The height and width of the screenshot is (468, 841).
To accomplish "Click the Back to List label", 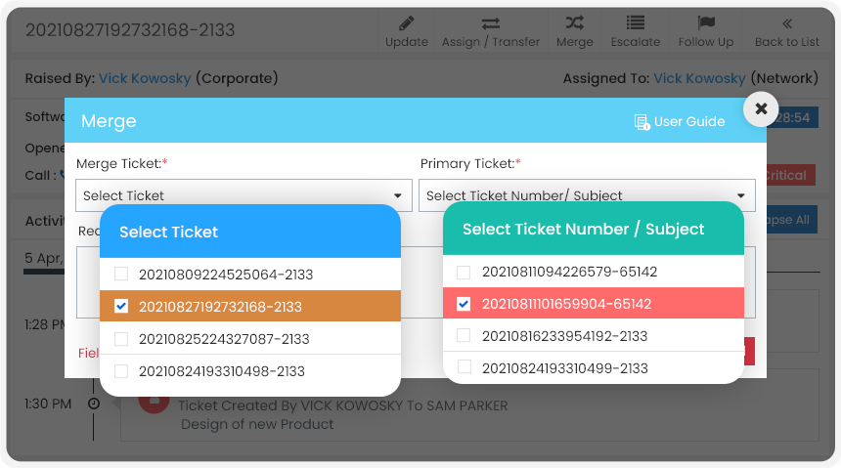I will coord(787,42).
